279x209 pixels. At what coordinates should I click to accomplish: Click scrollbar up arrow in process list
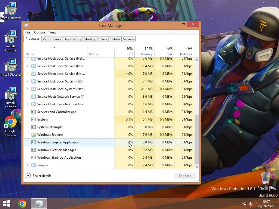196,60
